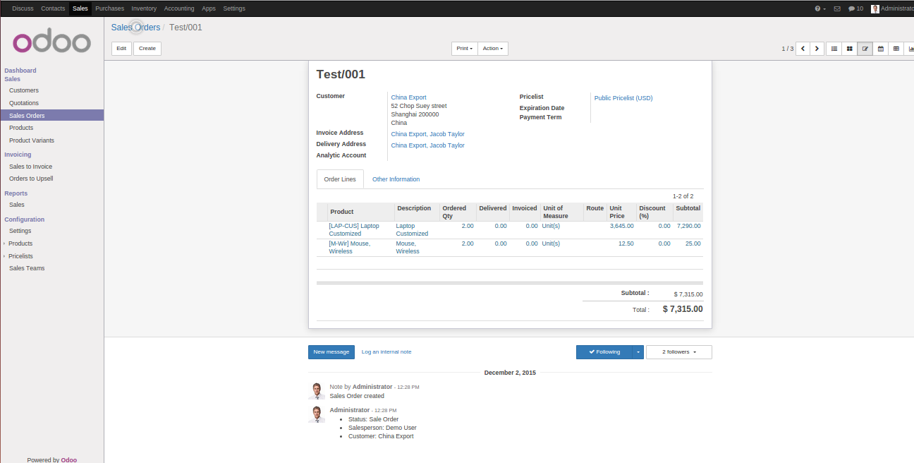914x463 pixels.
Task: Click the Edit button
Action: click(121, 49)
